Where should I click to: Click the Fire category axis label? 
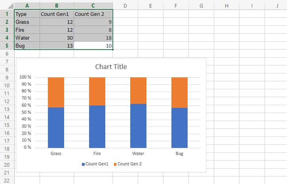click(x=97, y=153)
